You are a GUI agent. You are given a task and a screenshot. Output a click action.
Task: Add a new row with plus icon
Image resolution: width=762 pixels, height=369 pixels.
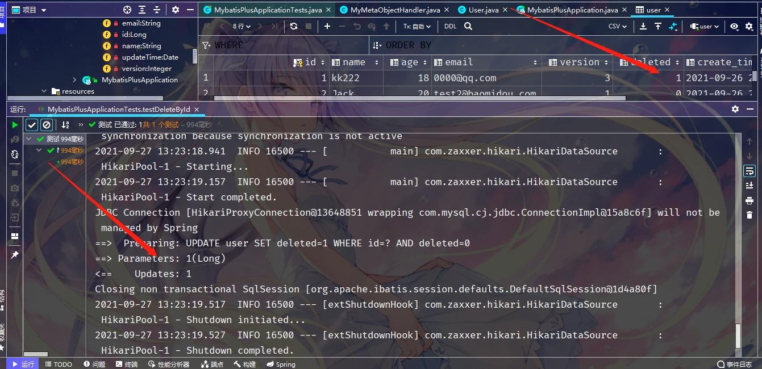coord(327,26)
